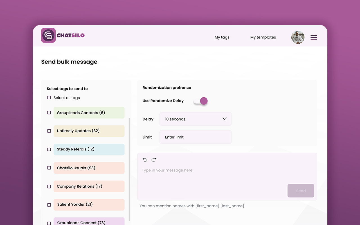The width and height of the screenshot is (360, 225).
Task: Select the Groupleads Connect (73) tag
Action: click(x=89, y=221)
